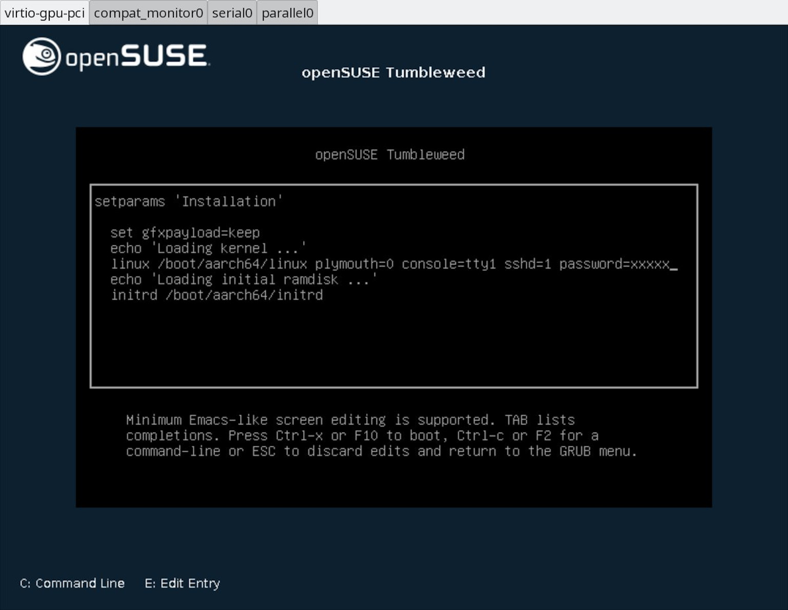The image size is (788, 610).
Task: Open the compat_monitor0 tab
Action: point(148,12)
